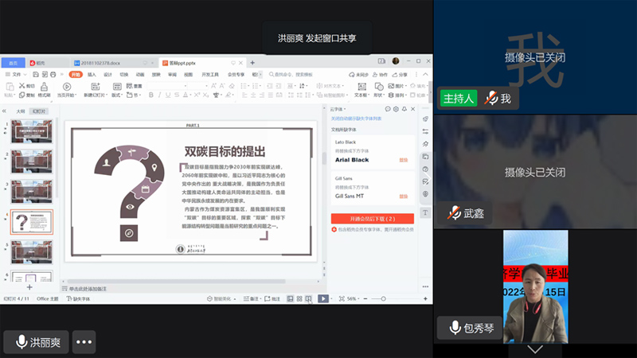
Task: Click the slideshow play button in status bar
Action: pyautogui.click(x=322, y=298)
